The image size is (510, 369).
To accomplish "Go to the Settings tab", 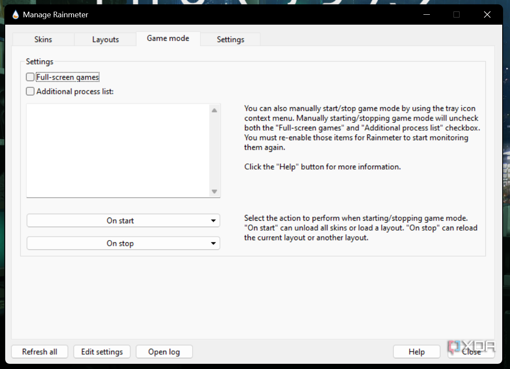I will (230, 39).
